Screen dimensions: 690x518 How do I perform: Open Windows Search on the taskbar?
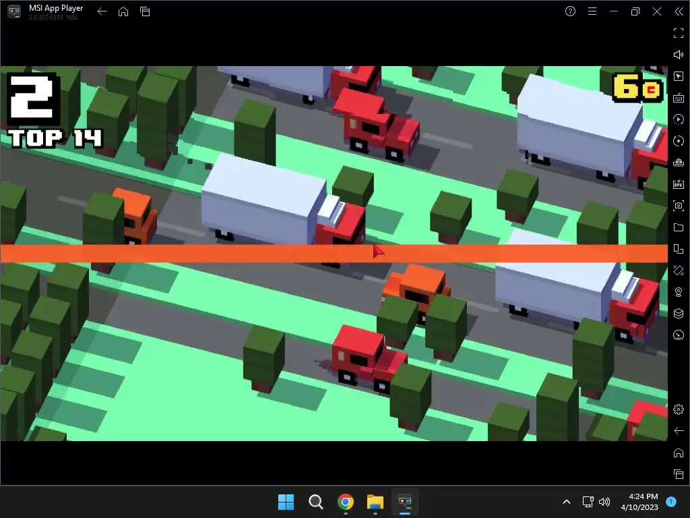point(315,502)
